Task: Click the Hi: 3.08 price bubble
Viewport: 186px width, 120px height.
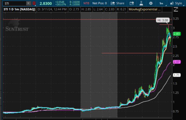Action: pos(163,20)
